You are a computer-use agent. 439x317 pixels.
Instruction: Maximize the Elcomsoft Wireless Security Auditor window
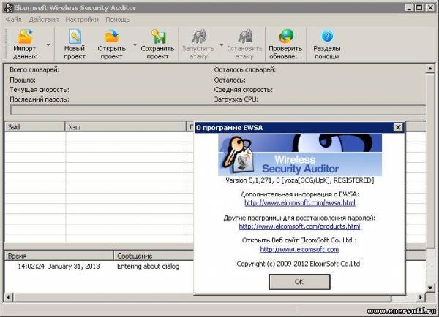(x=419, y=7)
